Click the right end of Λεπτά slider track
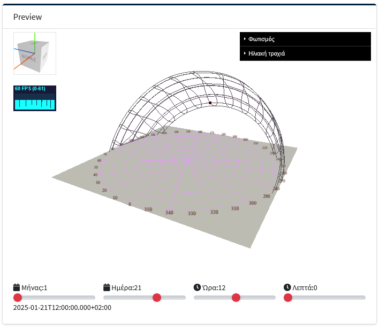 363,298
